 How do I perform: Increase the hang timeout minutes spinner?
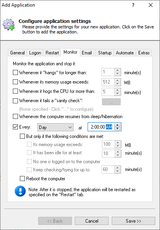118,70
